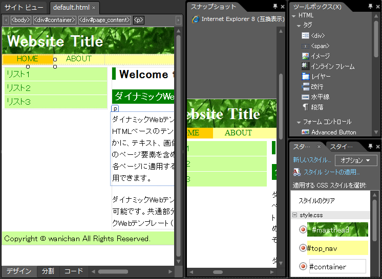Select <p> in the tag selector
The height and width of the screenshot is (279, 382).
pos(139,20)
